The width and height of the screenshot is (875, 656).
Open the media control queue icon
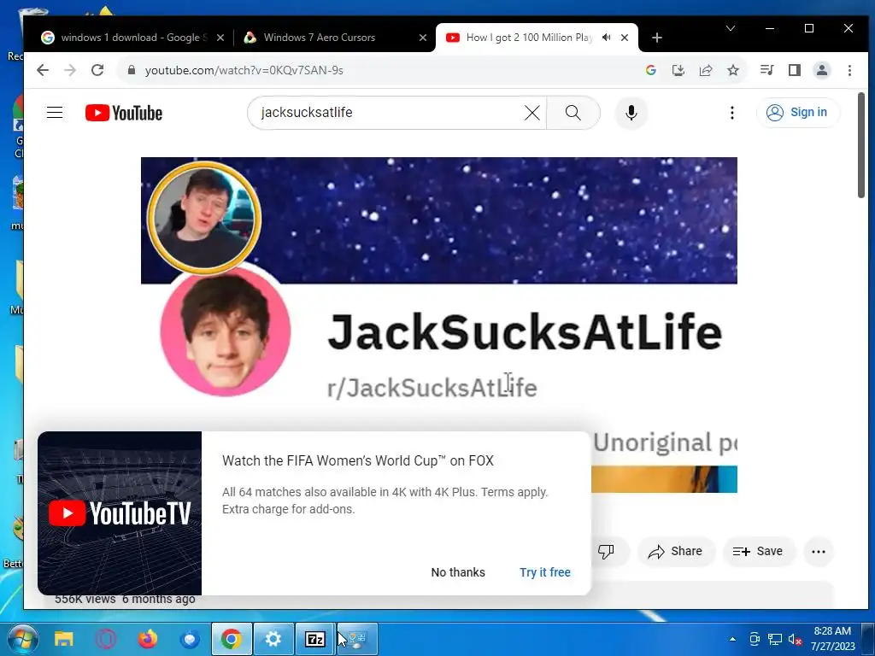pos(766,70)
